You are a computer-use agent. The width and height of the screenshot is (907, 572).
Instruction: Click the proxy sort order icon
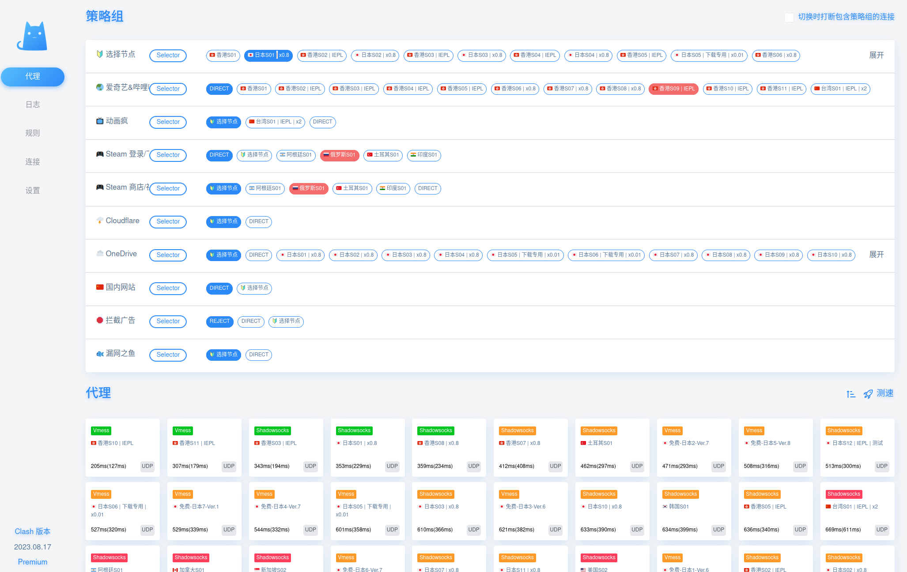click(850, 394)
